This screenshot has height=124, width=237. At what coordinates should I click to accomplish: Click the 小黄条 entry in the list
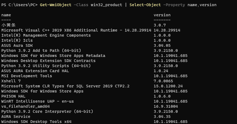tap(9, 25)
